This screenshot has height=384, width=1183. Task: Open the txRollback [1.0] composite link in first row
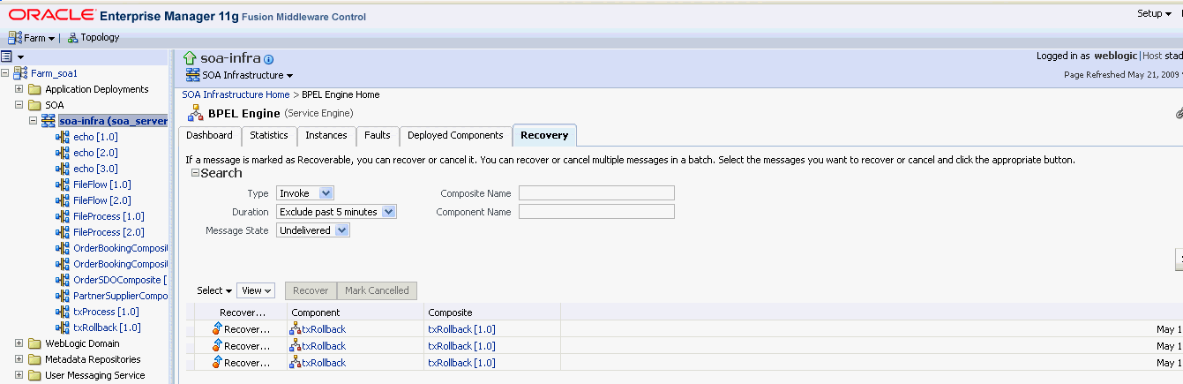[x=461, y=329]
